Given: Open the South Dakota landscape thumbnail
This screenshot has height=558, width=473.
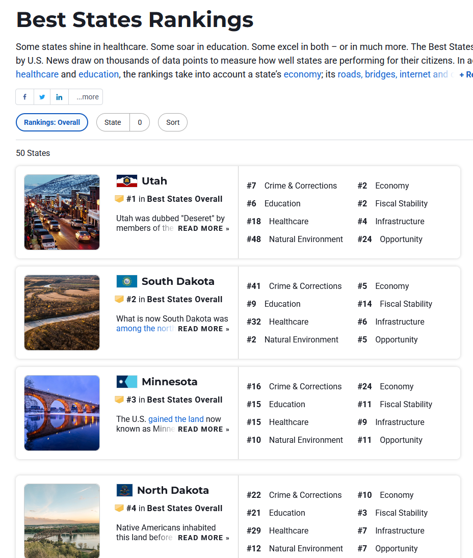Looking at the screenshot, I should tap(62, 312).
